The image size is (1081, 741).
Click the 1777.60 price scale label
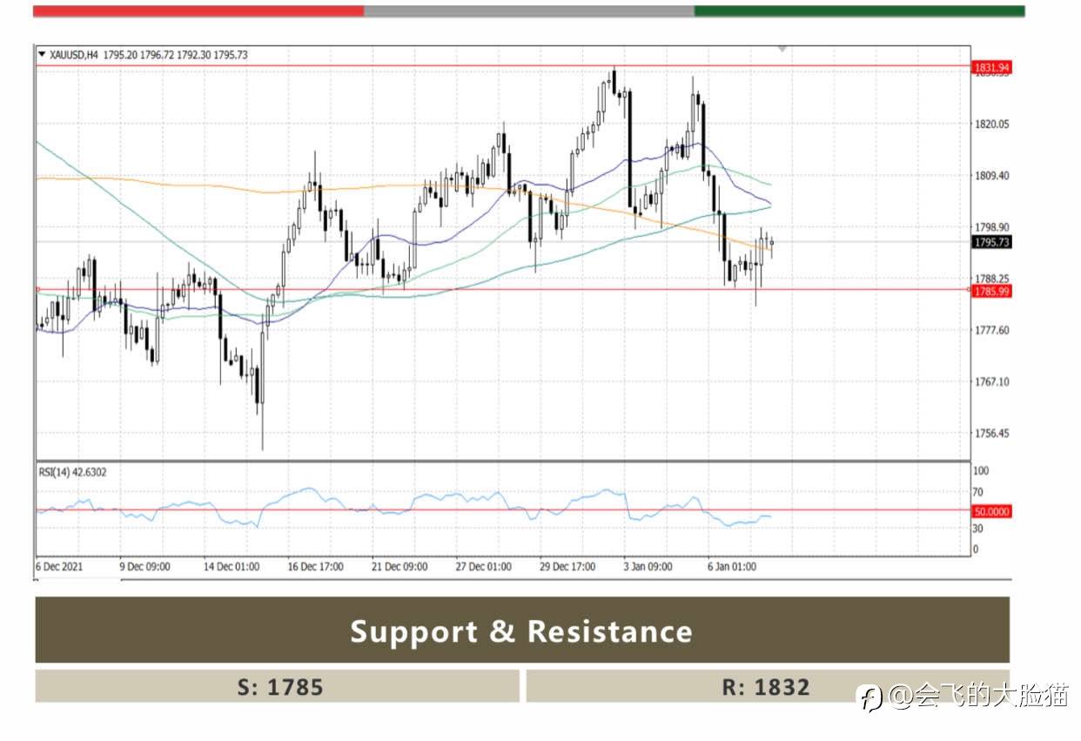click(991, 330)
